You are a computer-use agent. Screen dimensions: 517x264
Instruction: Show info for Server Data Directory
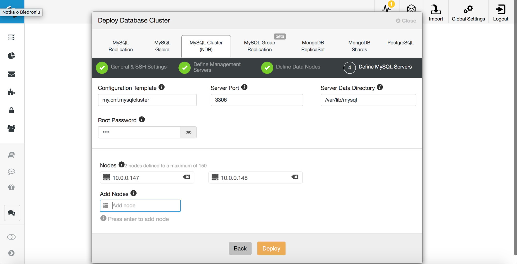tap(380, 87)
